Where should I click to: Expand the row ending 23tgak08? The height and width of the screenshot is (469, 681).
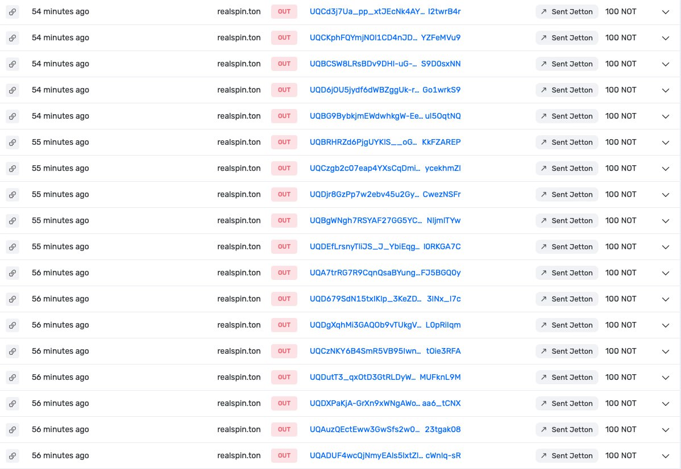(x=665, y=429)
